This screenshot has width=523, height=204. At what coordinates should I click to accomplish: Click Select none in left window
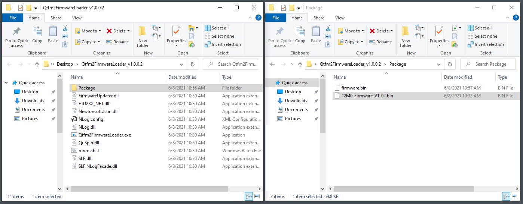click(220, 36)
